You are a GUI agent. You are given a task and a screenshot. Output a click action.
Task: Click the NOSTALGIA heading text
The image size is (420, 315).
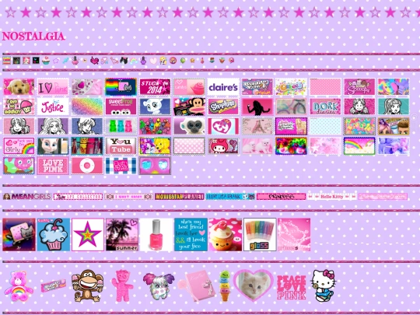33,36
